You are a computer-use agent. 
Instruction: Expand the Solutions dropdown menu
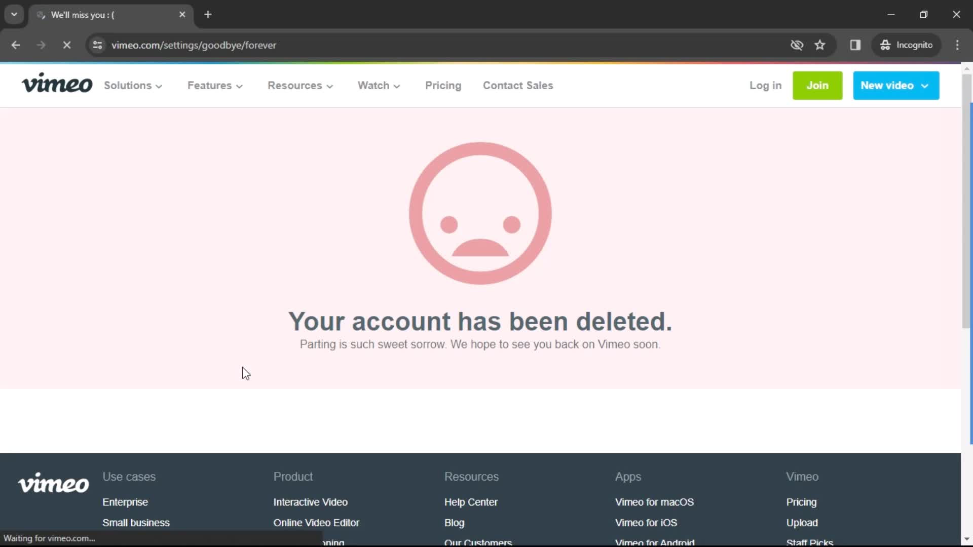[133, 86]
